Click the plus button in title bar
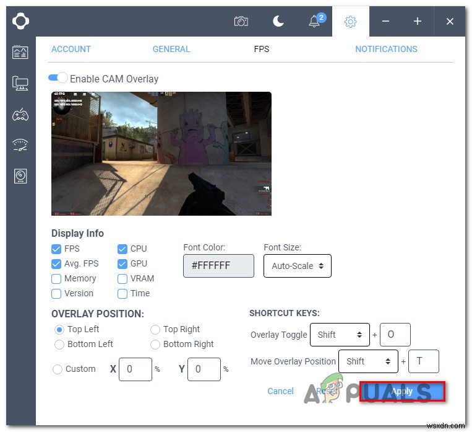Screen dimensions: 472x432 [x=417, y=21]
